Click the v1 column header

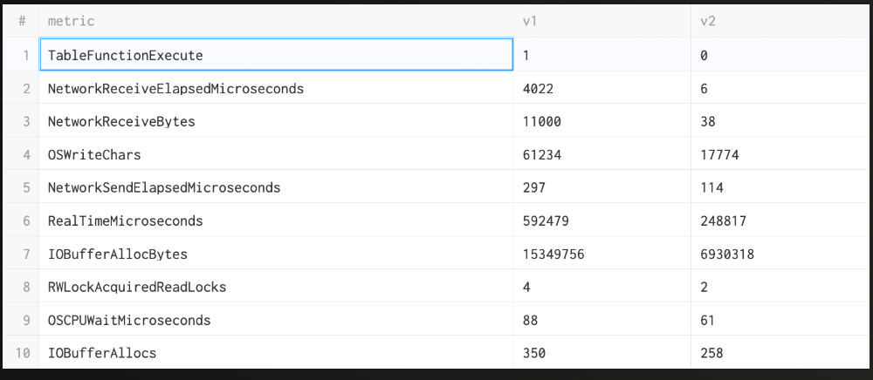[x=601, y=20]
